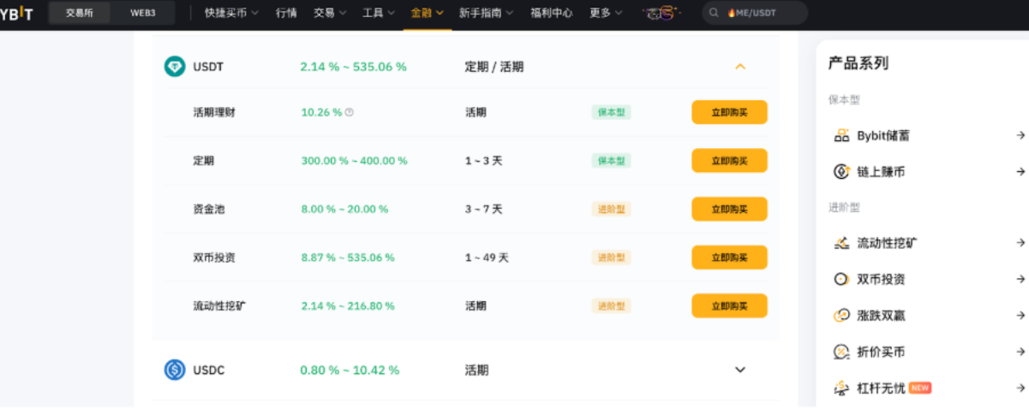Click the Bybit logo
The width and height of the screenshot is (1029, 409).
point(16,13)
